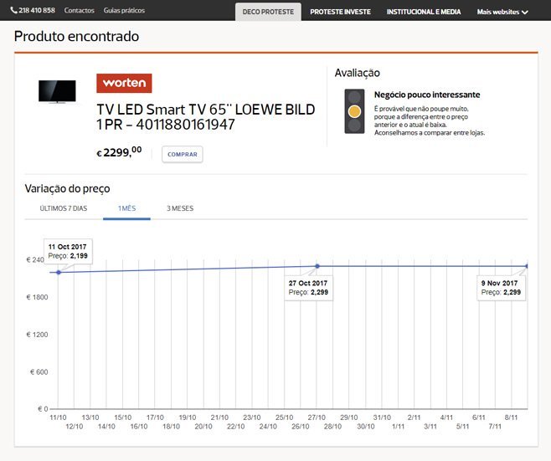Switch to the PROTESTE INVESTE tab

pyautogui.click(x=340, y=12)
